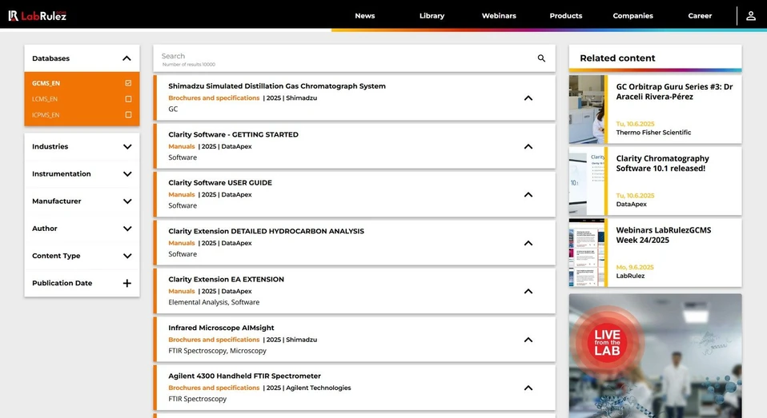Click 'Number of results 10000' text
The image size is (767, 418).
188,65
